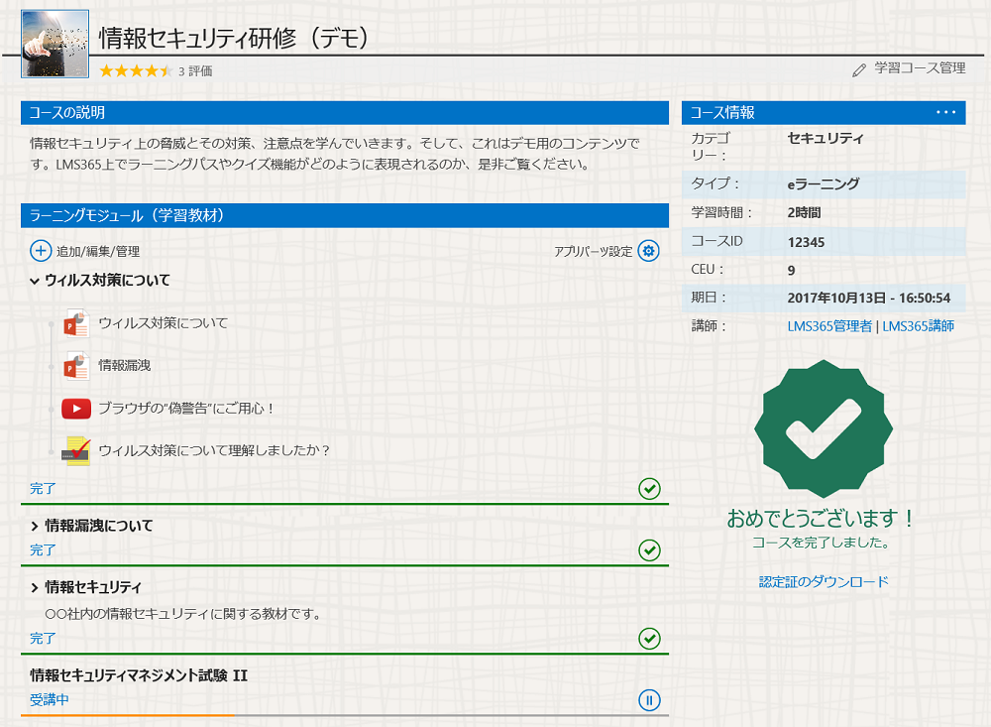Click the plus icon for 追加/編集/管理

click(42, 251)
